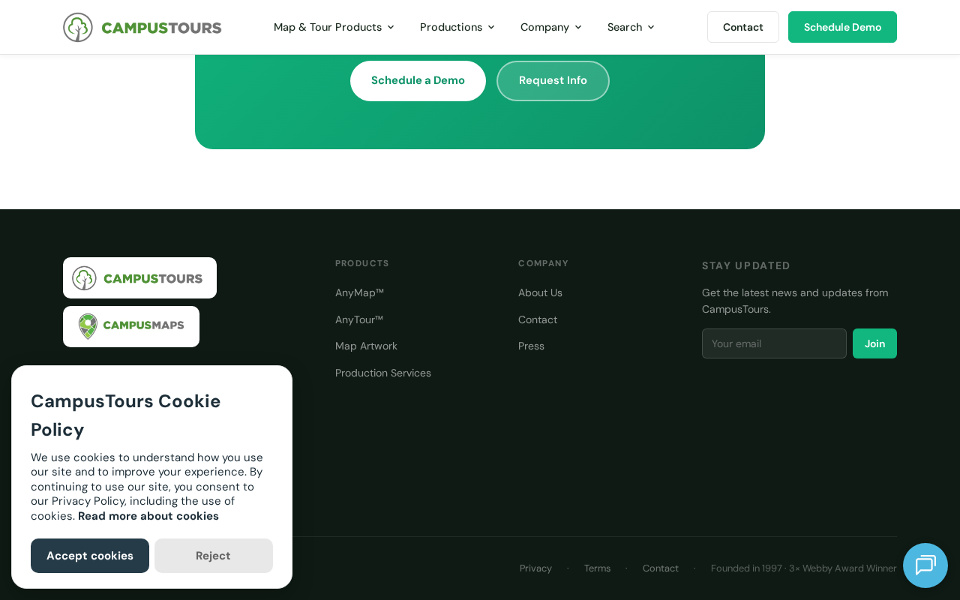Open the Company dropdown in navigation
Screen dimensions: 960x600
(x=551, y=27)
